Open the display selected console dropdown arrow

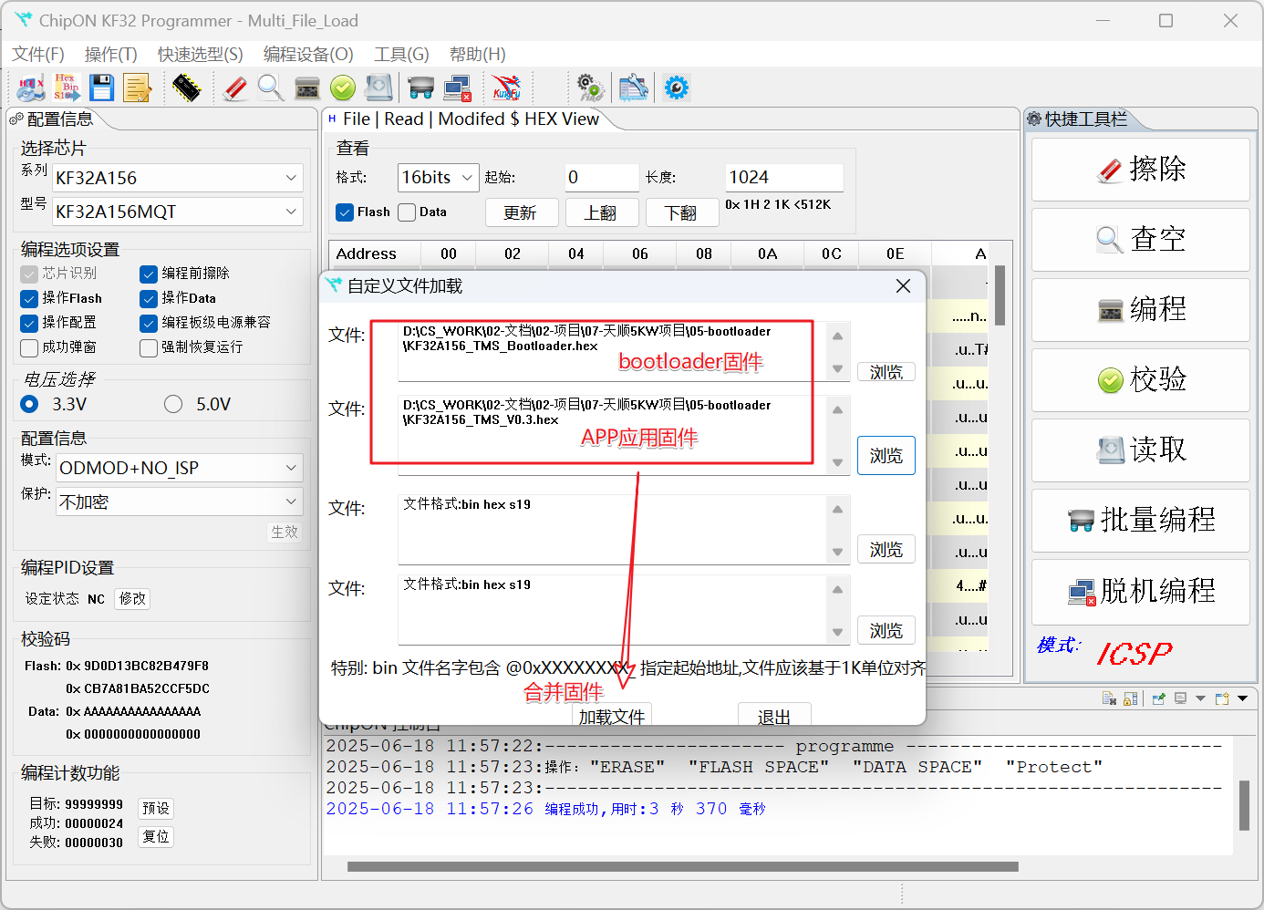coord(1200,698)
